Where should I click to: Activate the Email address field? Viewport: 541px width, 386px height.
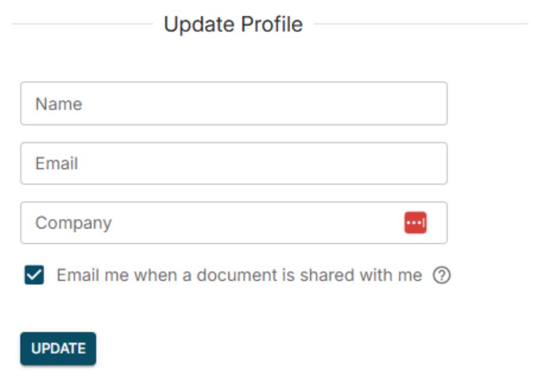pyautogui.click(x=233, y=163)
